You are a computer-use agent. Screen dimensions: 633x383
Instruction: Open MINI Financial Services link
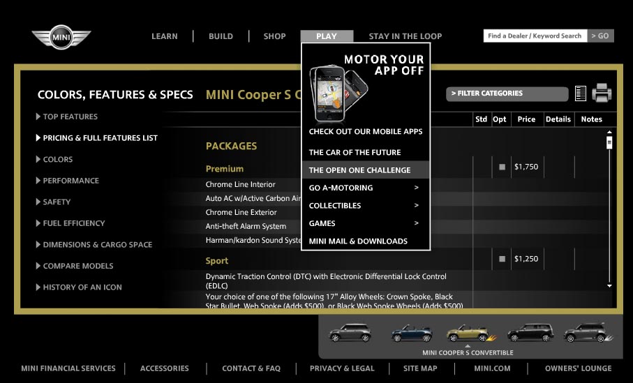pos(68,368)
